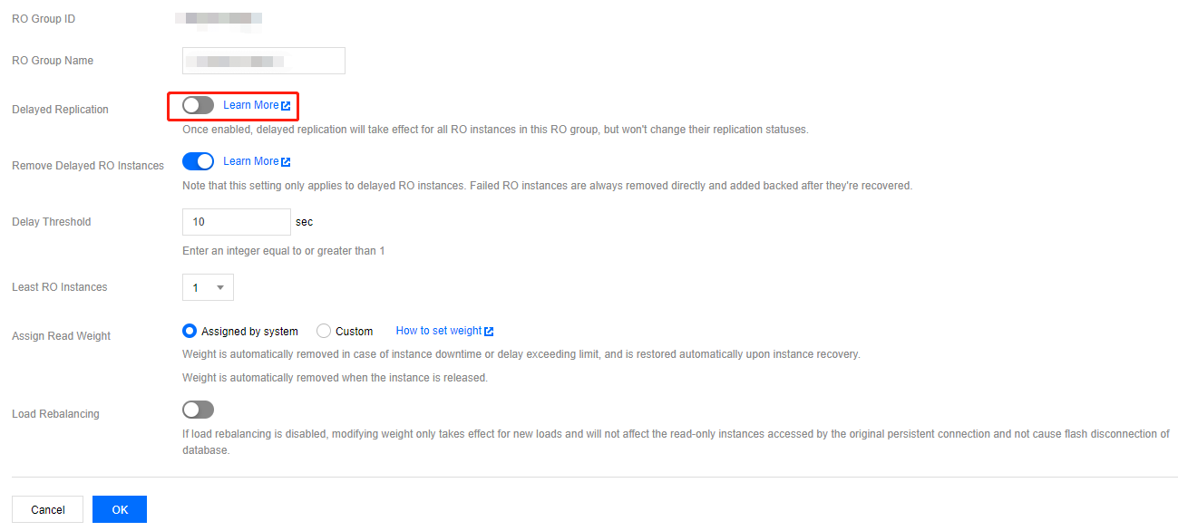Click the Assign Read Weight label

pyautogui.click(x=61, y=336)
